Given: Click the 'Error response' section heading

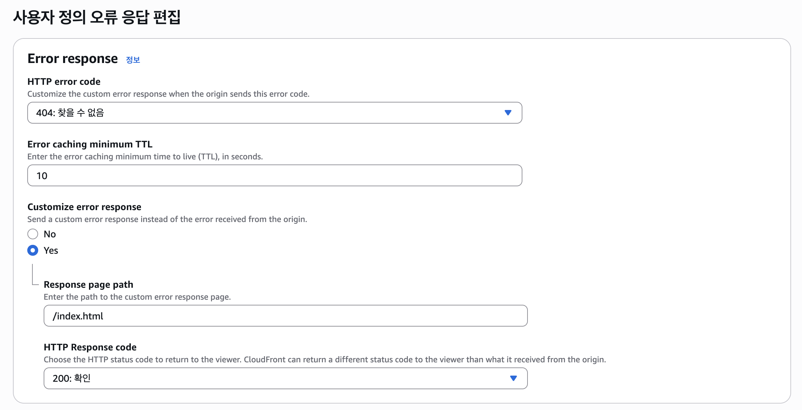Looking at the screenshot, I should [x=72, y=59].
